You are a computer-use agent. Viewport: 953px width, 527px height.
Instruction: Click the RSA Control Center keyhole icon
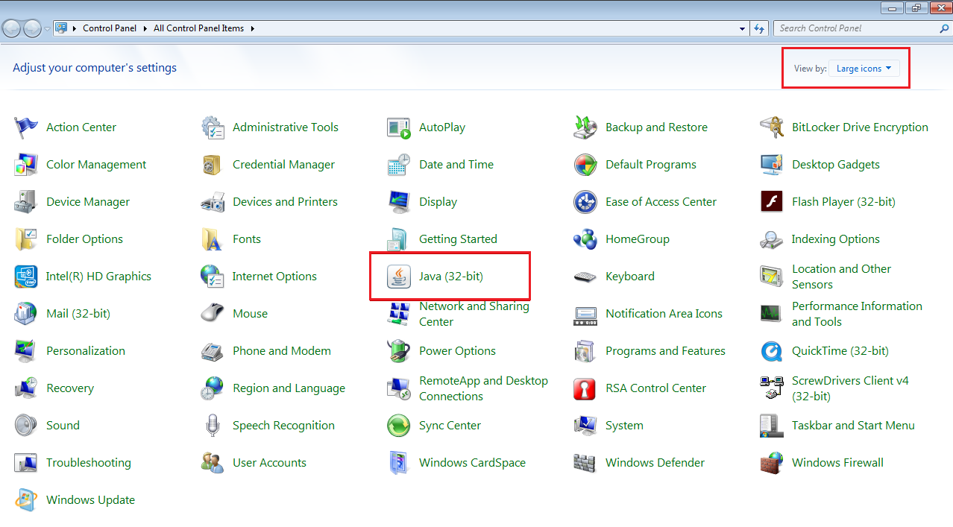[x=585, y=388]
